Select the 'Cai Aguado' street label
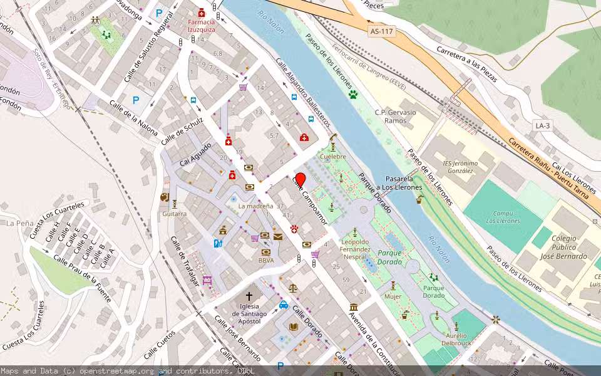This screenshot has height=376, width=601. [x=195, y=155]
